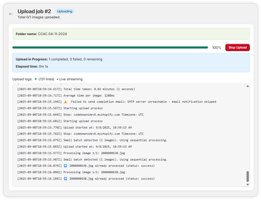Click the Stop Upload button
261x200 pixels.
click(237, 47)
